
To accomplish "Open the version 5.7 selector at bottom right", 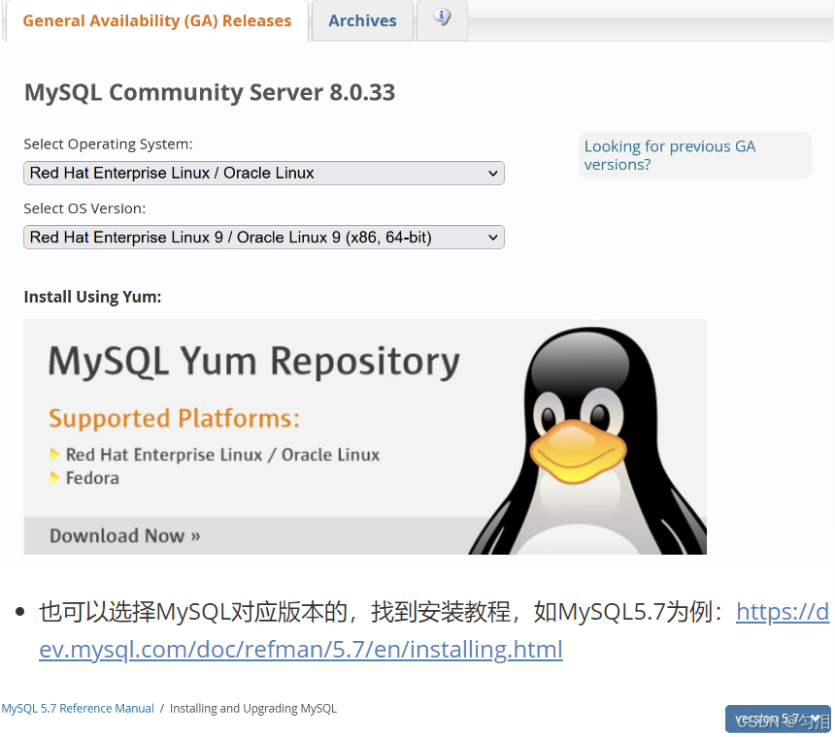I will [x=778, y=719].
